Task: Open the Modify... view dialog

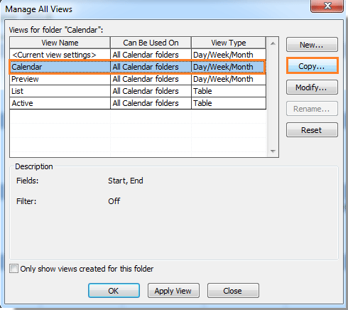Action: [312, 87]
